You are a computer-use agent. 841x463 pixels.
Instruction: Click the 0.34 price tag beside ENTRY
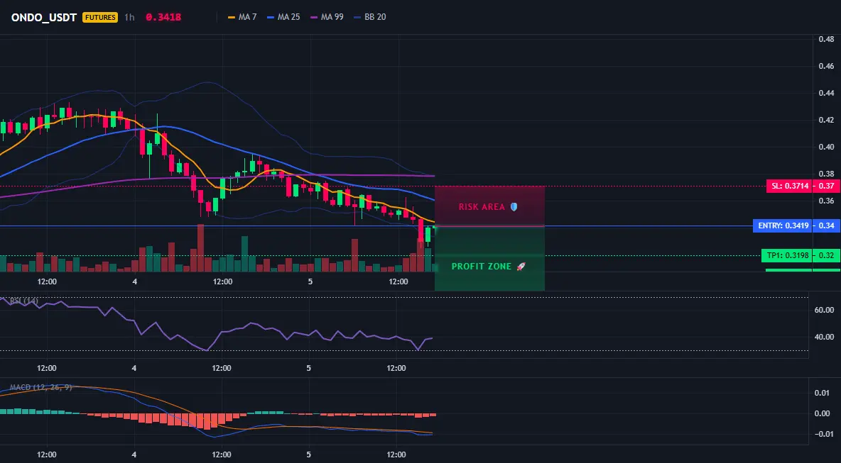[826, 226]
